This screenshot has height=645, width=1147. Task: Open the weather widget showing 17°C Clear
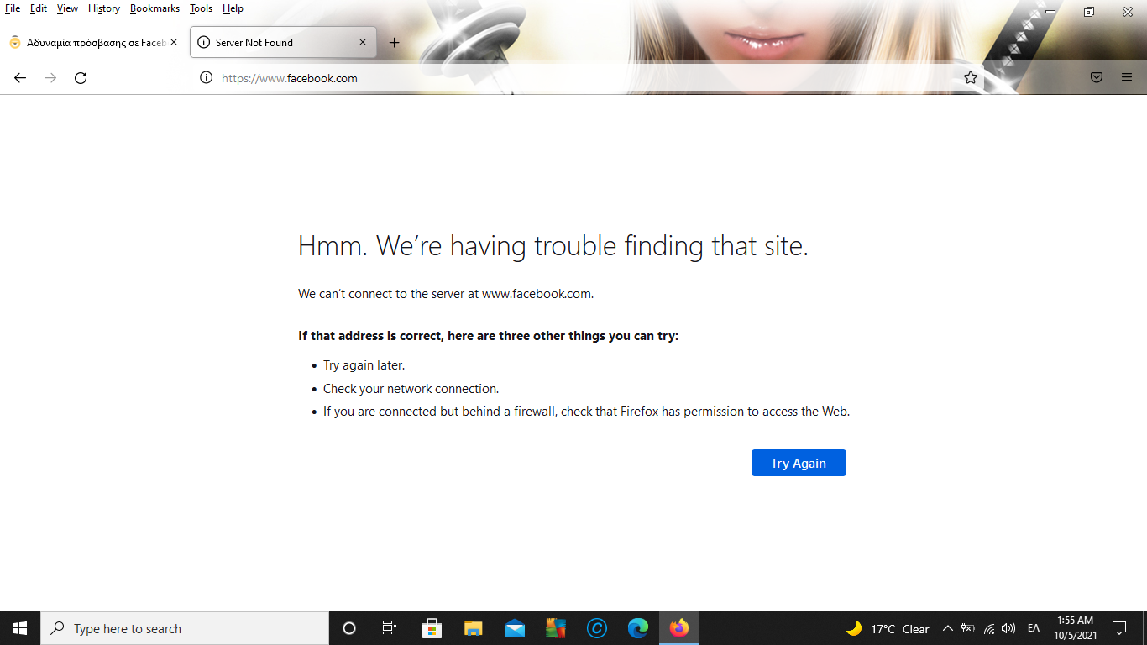[x=888, y=628]
